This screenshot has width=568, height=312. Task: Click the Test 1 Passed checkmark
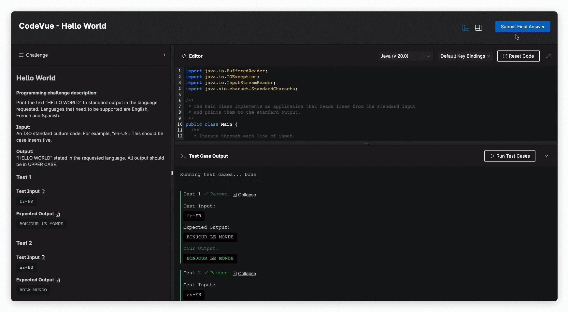point(206,194)
